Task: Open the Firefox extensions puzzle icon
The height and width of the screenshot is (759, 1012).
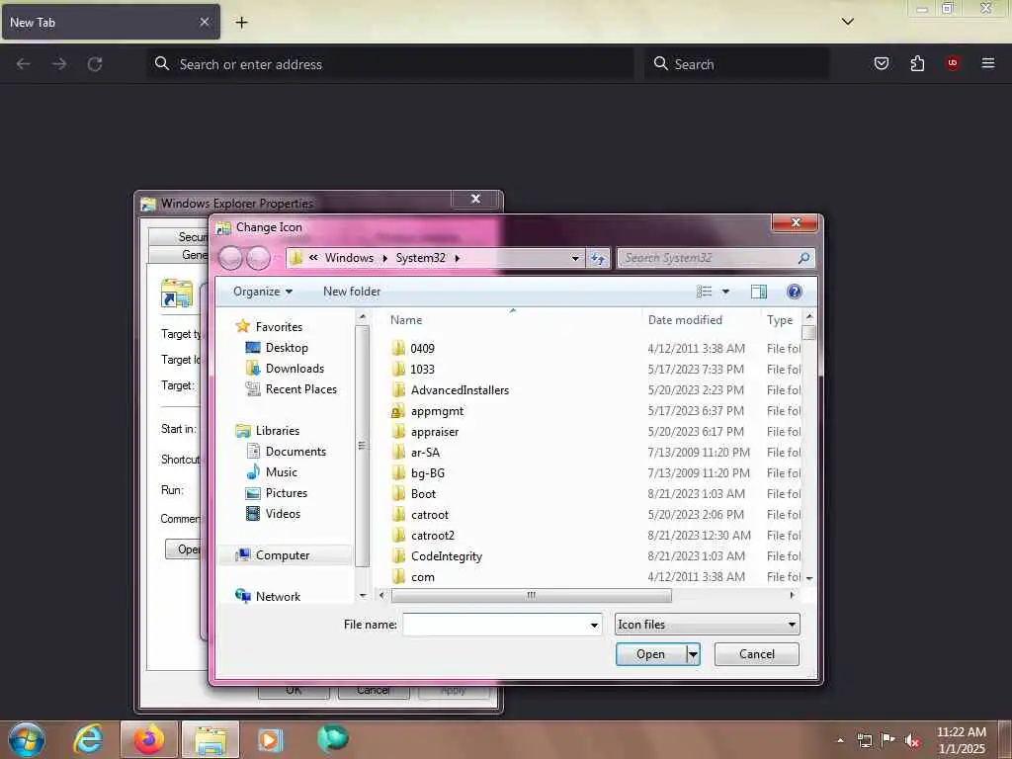Action: [917, 63]
